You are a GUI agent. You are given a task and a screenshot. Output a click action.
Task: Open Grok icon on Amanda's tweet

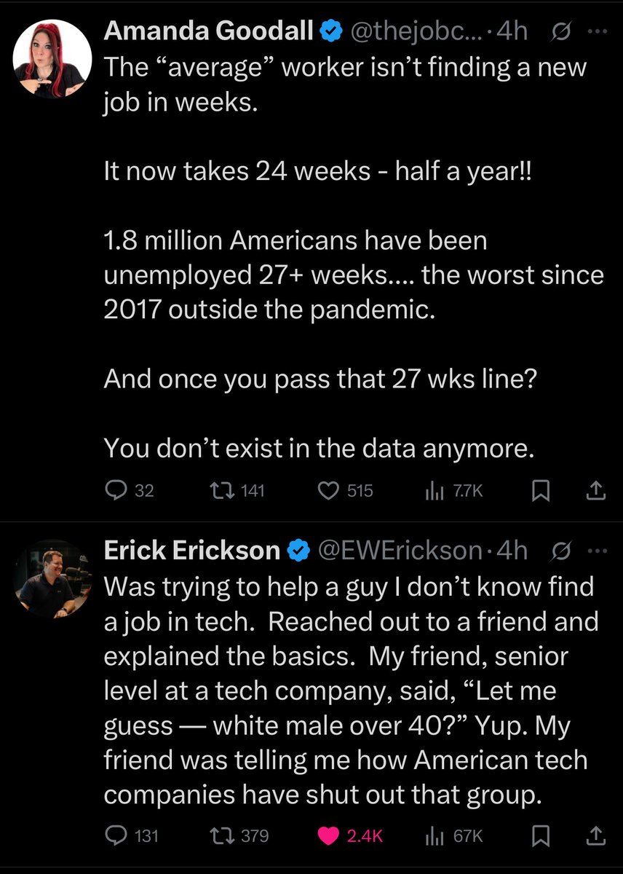[x=563, y=33]
